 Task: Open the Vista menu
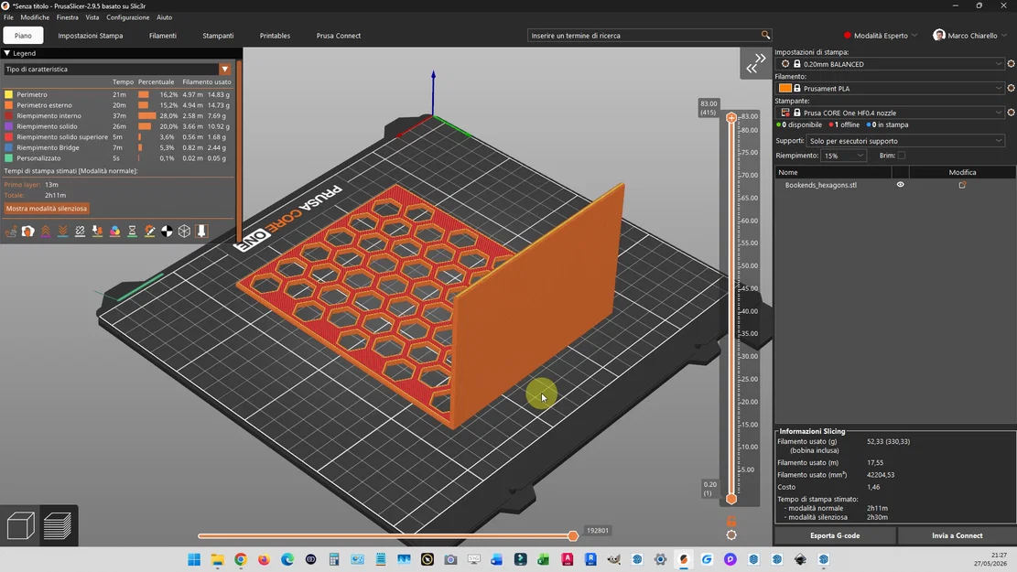tap(92, 17)
